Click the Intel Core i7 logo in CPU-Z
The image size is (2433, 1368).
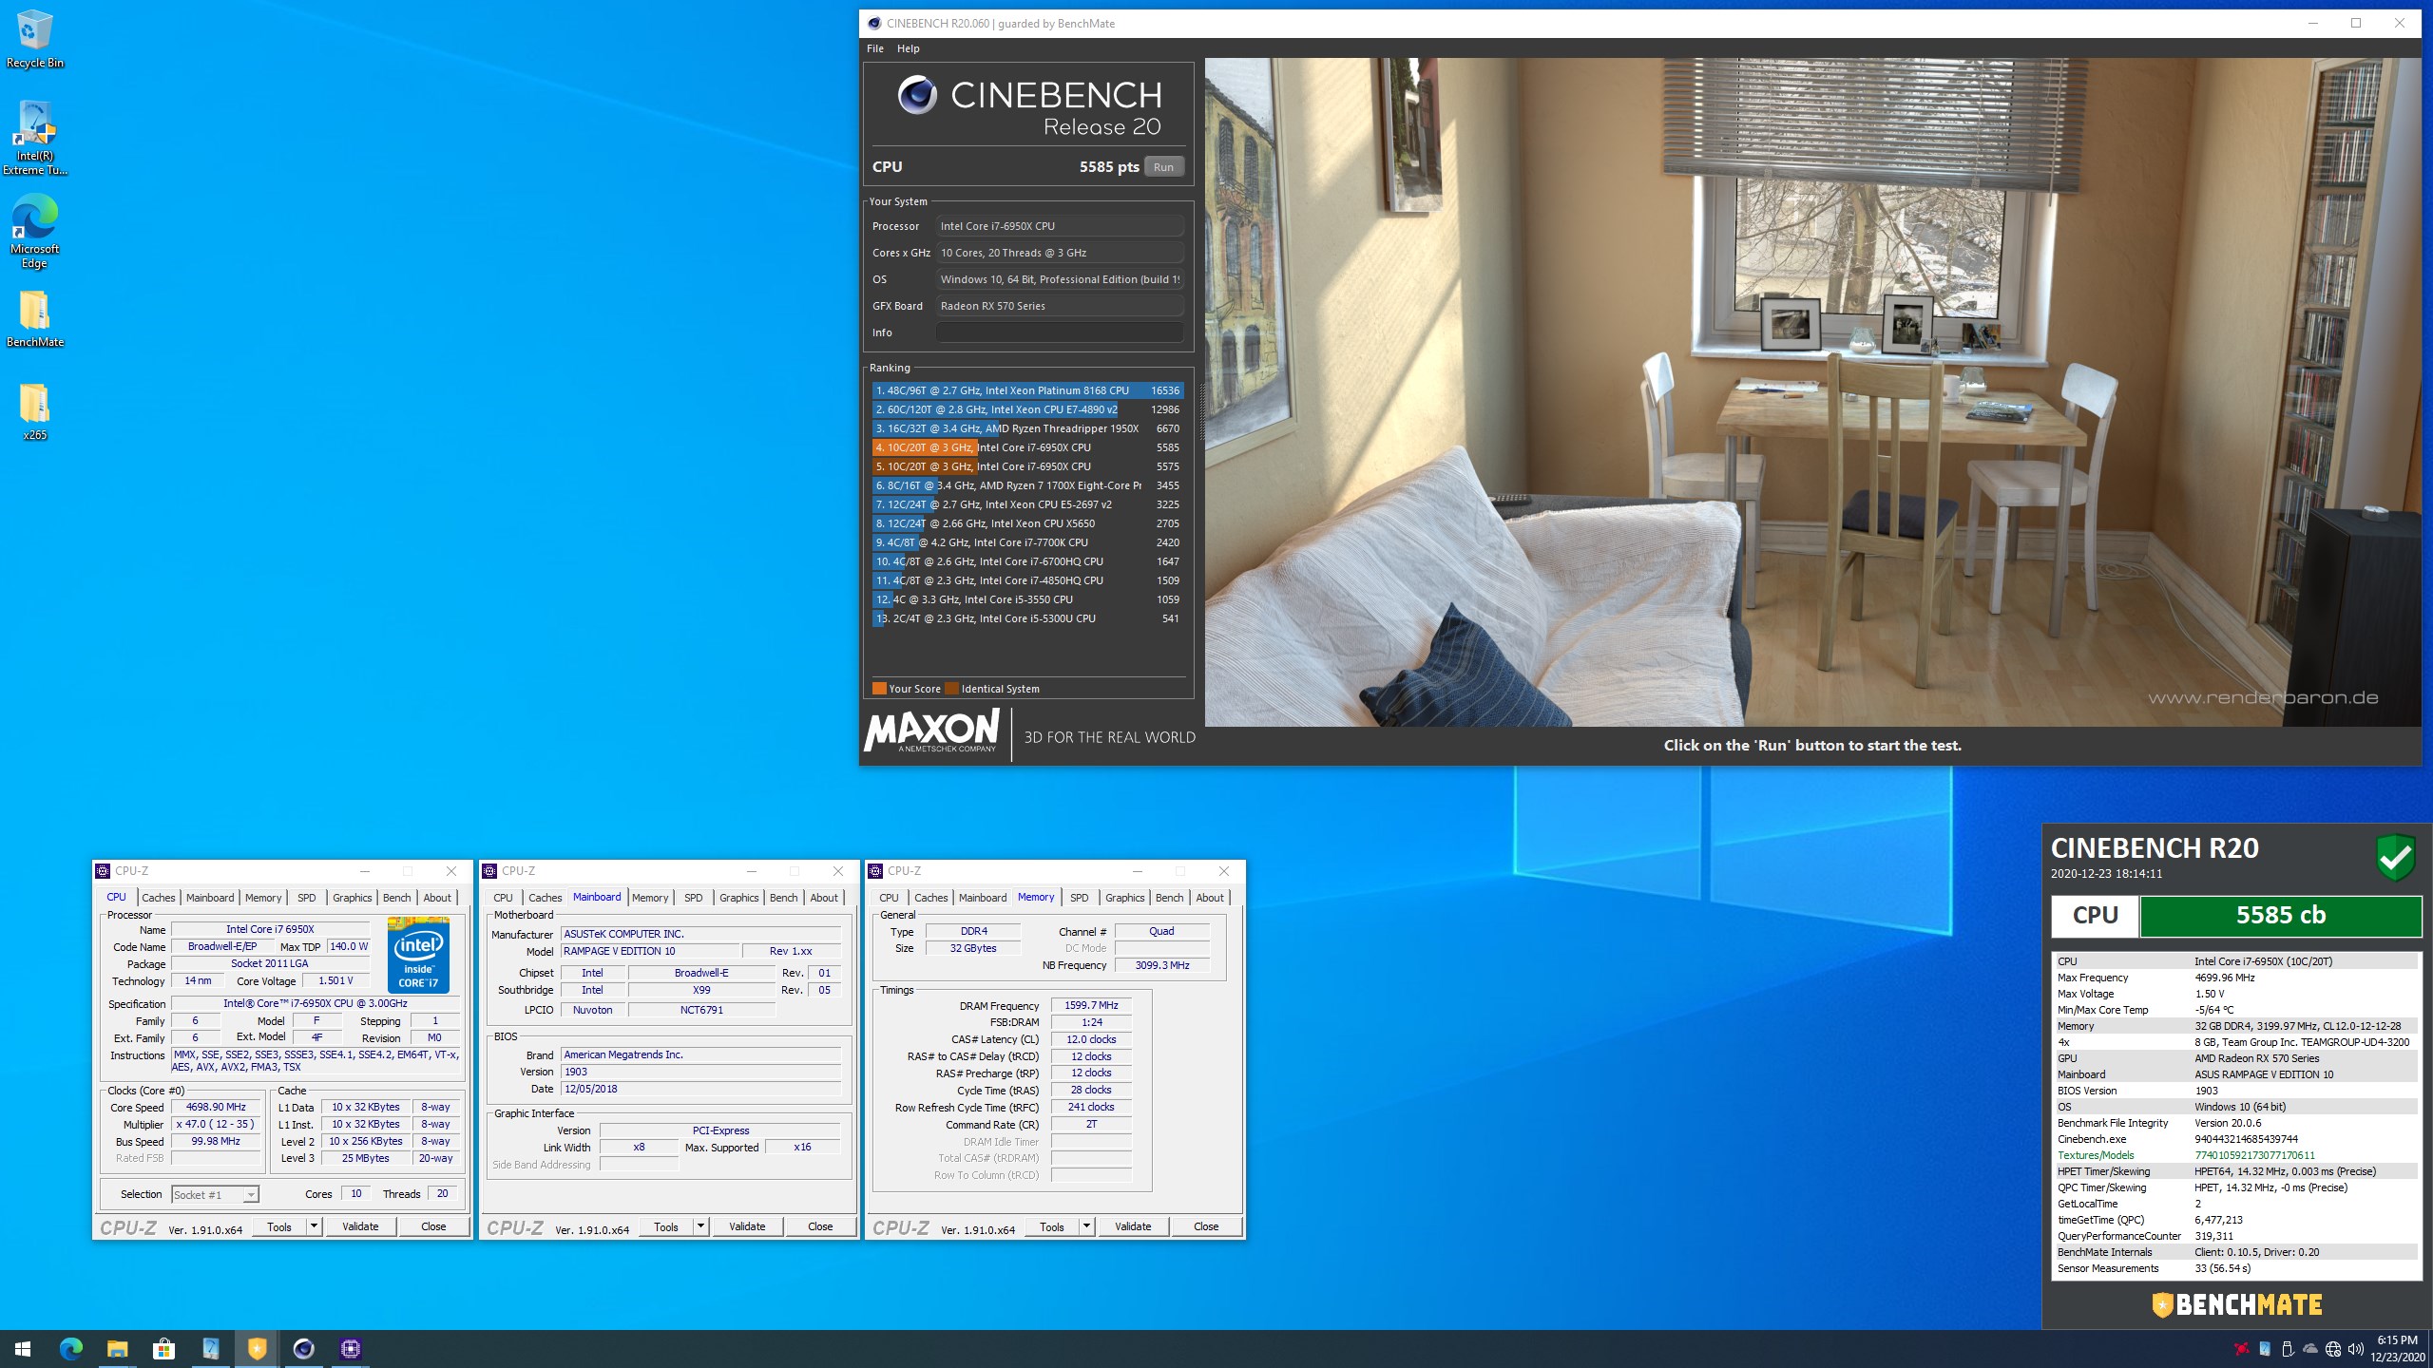point(418,955)
